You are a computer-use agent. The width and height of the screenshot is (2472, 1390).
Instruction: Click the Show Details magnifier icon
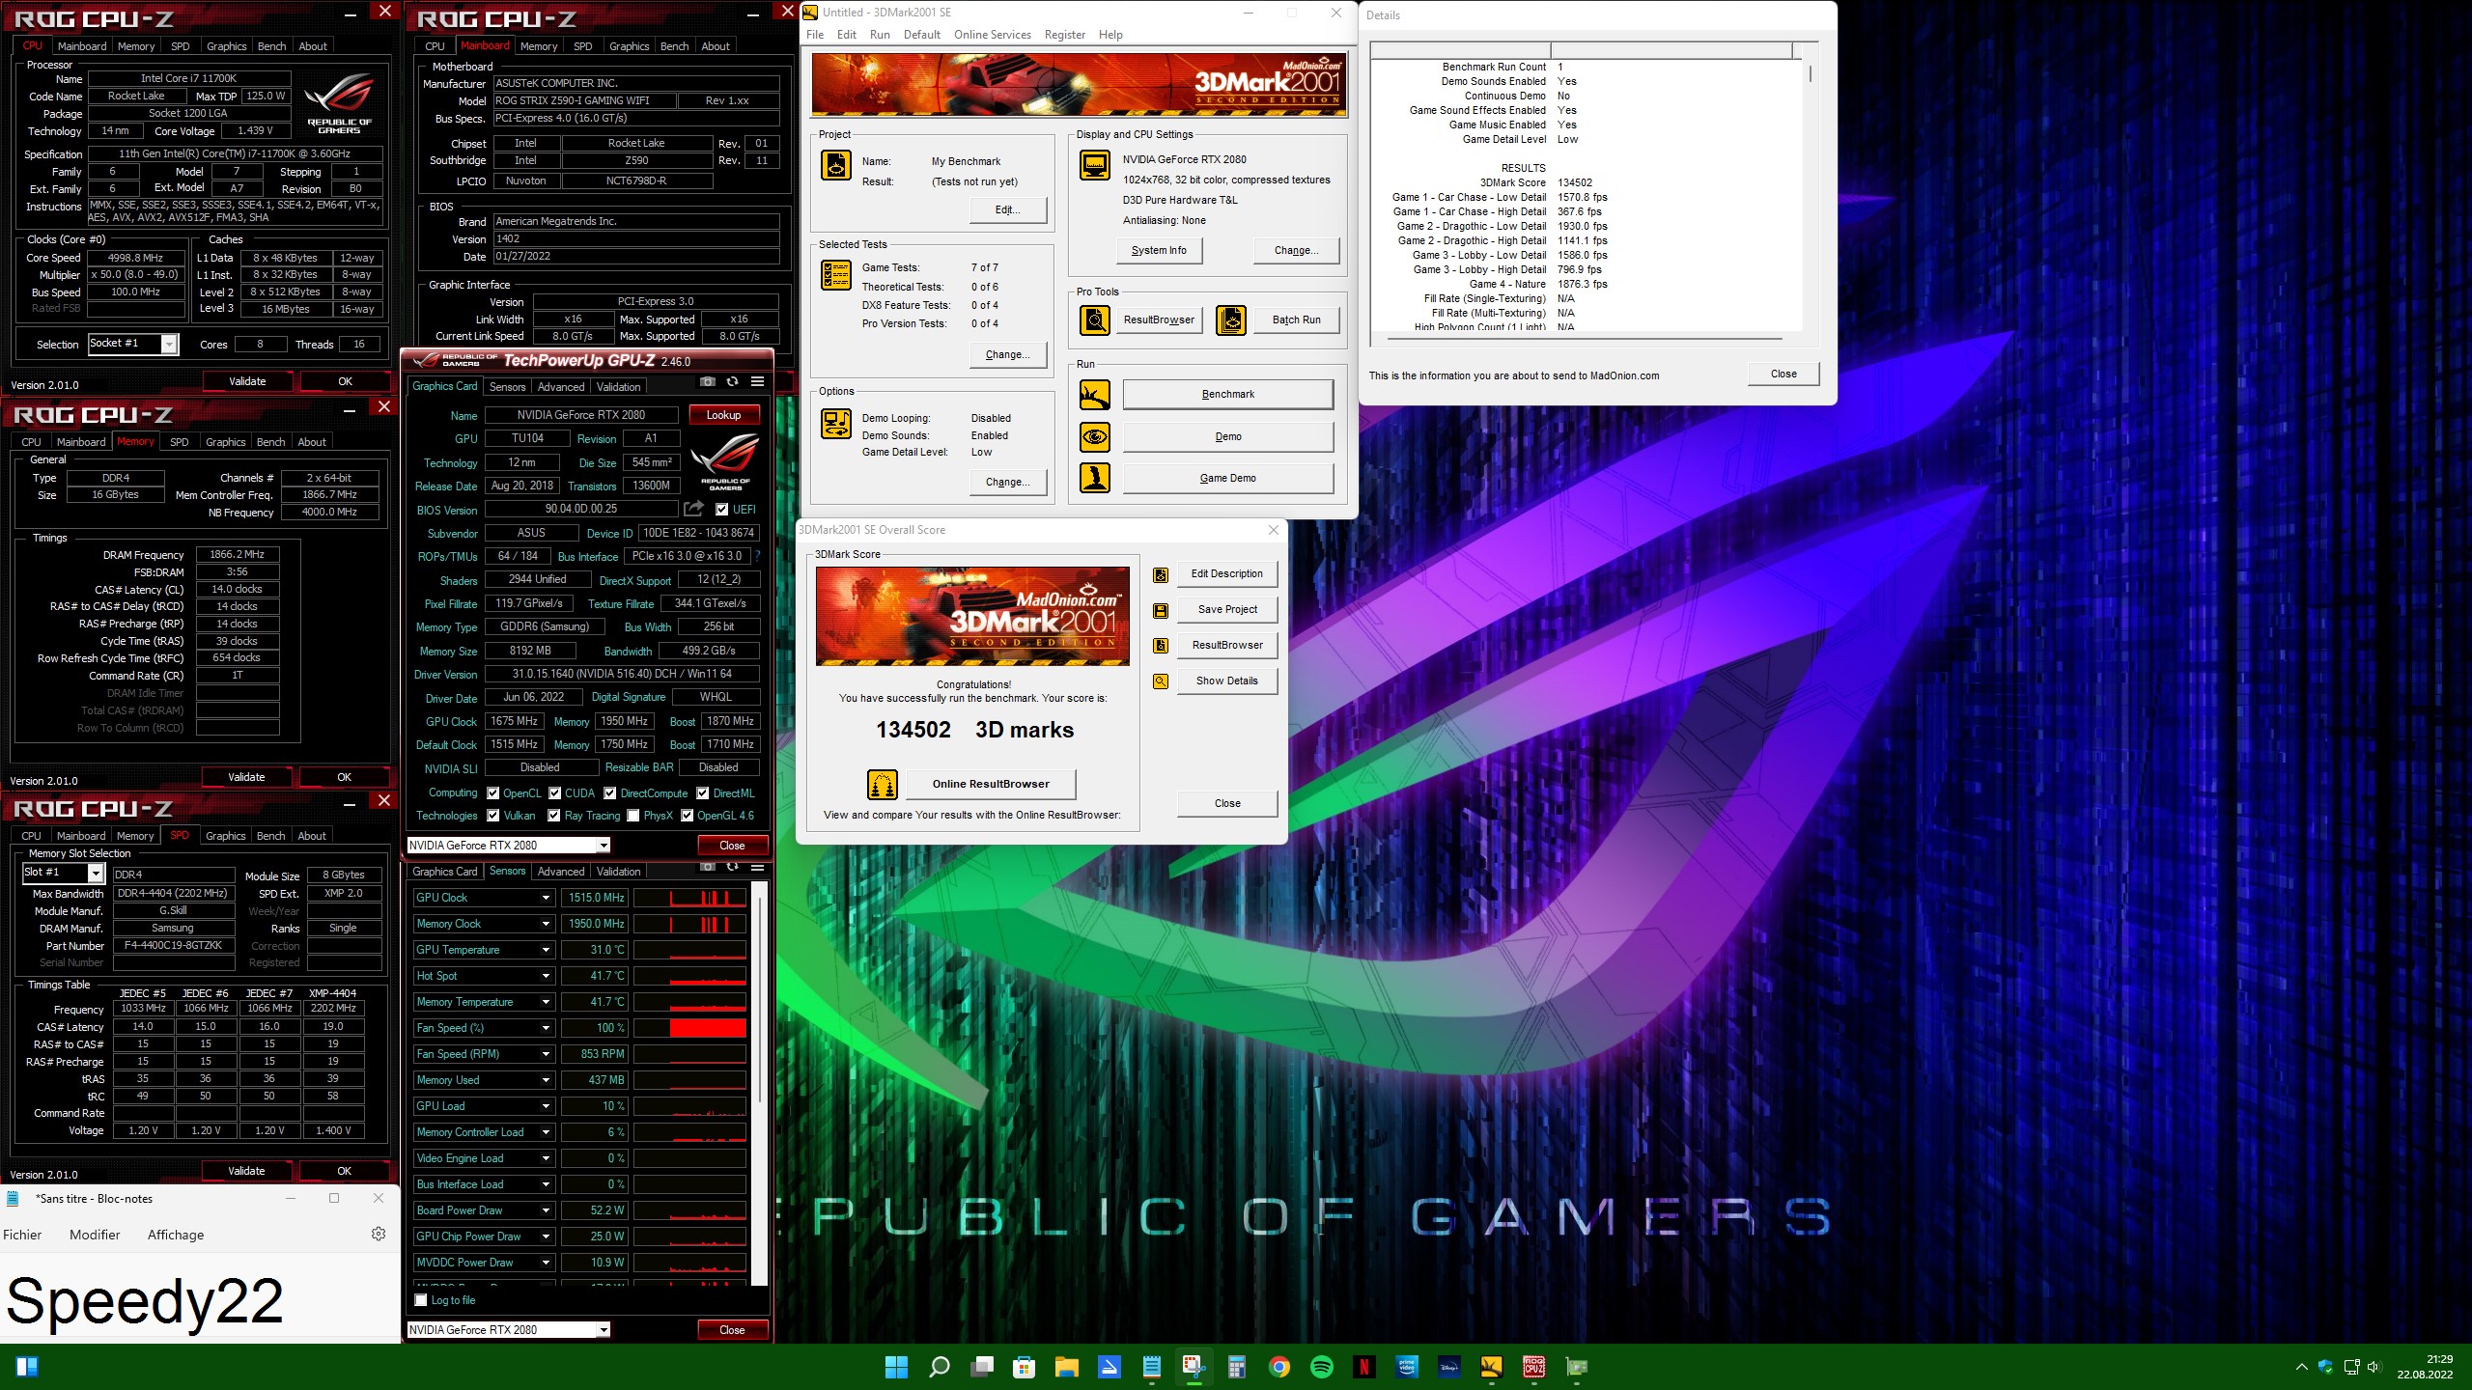(x=1161, y=681)
